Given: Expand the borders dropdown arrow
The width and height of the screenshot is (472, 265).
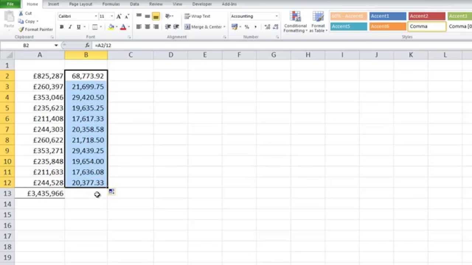Looking at the screenshot, I should click(101, 27).
